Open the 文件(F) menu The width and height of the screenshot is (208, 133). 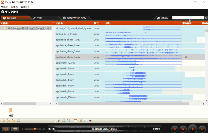coord(4,7)
